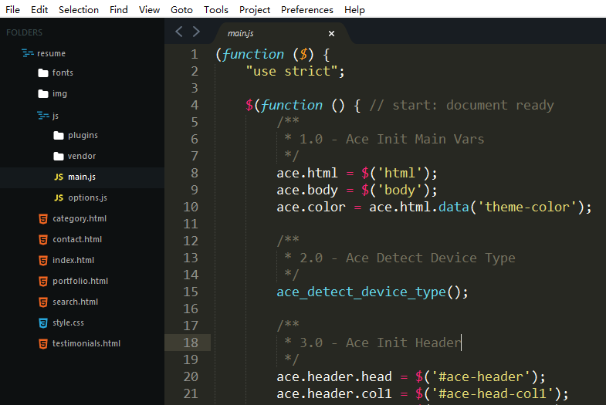Click ace.body on line 9
This screenshot has width=606, height=405.
pyautogui.click(x=307, y=190)
